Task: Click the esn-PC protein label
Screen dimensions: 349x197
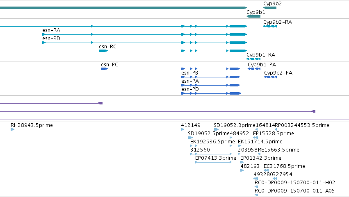Action: (x=109, y=65)
